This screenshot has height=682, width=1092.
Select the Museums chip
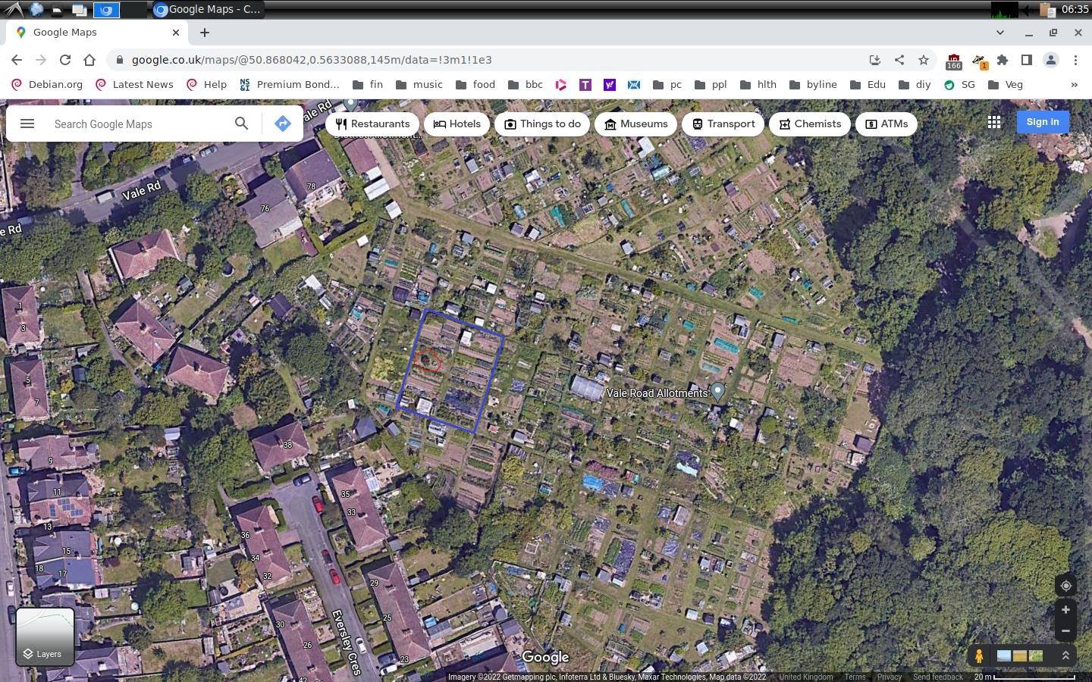(635, 124)
